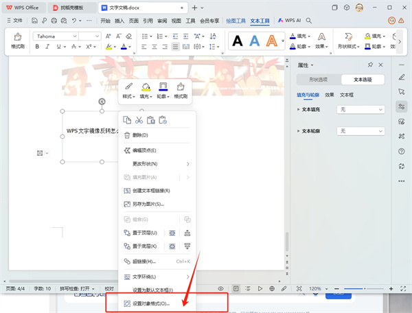Toggle eye protection mode in status bar

tap(220, 288)
